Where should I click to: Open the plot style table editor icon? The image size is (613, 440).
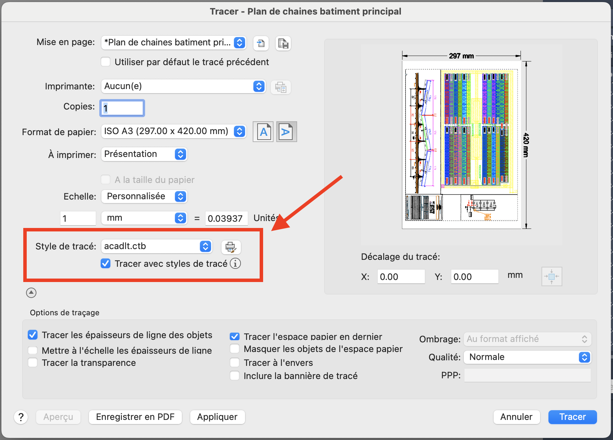coord(231,247)
